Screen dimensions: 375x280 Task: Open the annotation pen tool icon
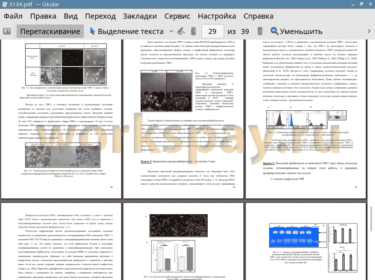point(181,31)
